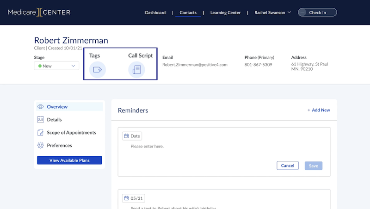Open the Stage dropdown showing New
The image size is (370, 209).
click(56, 66)
